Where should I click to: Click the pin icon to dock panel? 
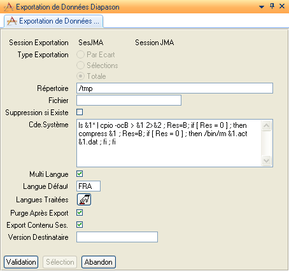pyautogui.click(x=272, y=6)
